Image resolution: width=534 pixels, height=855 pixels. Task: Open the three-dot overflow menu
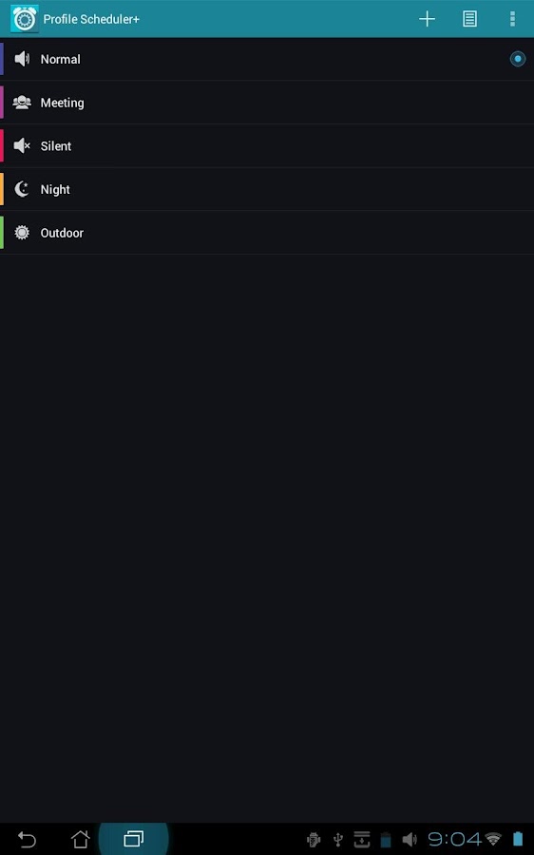pos(512,19)
